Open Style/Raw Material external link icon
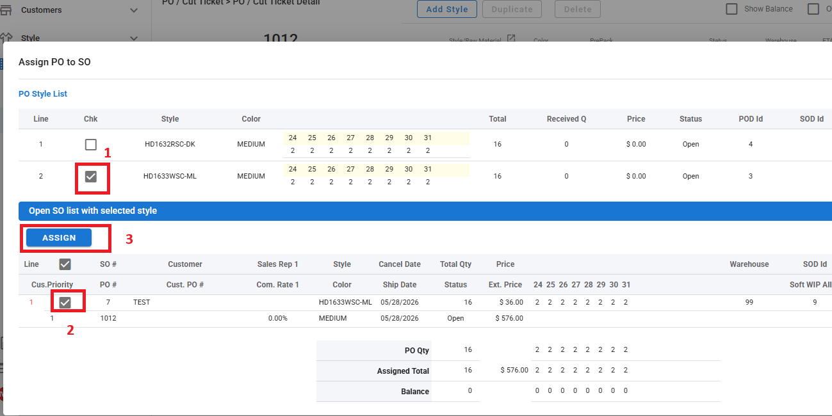This screenshot has height=416, width=832. click(511, 39)
